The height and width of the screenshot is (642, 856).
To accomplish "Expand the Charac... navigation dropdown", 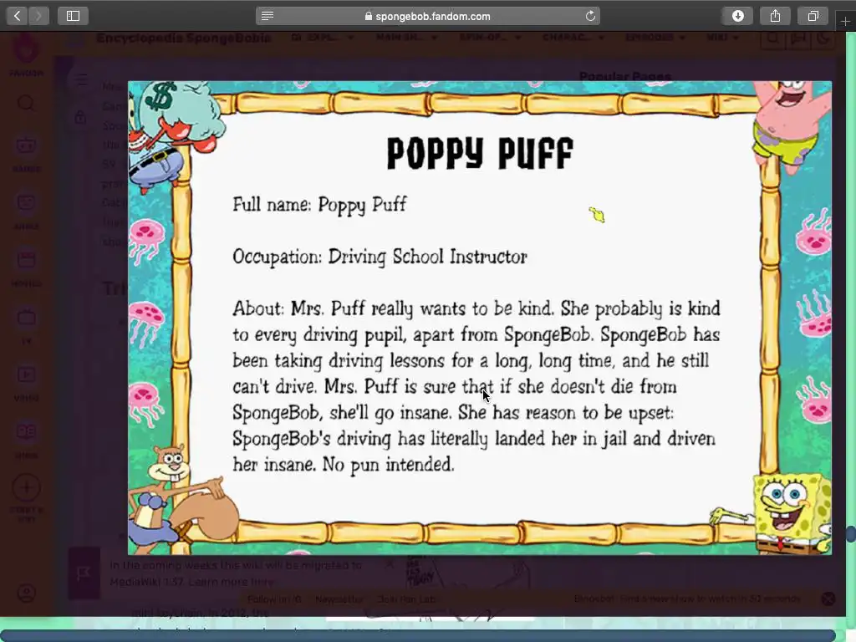I will [573, 38].
